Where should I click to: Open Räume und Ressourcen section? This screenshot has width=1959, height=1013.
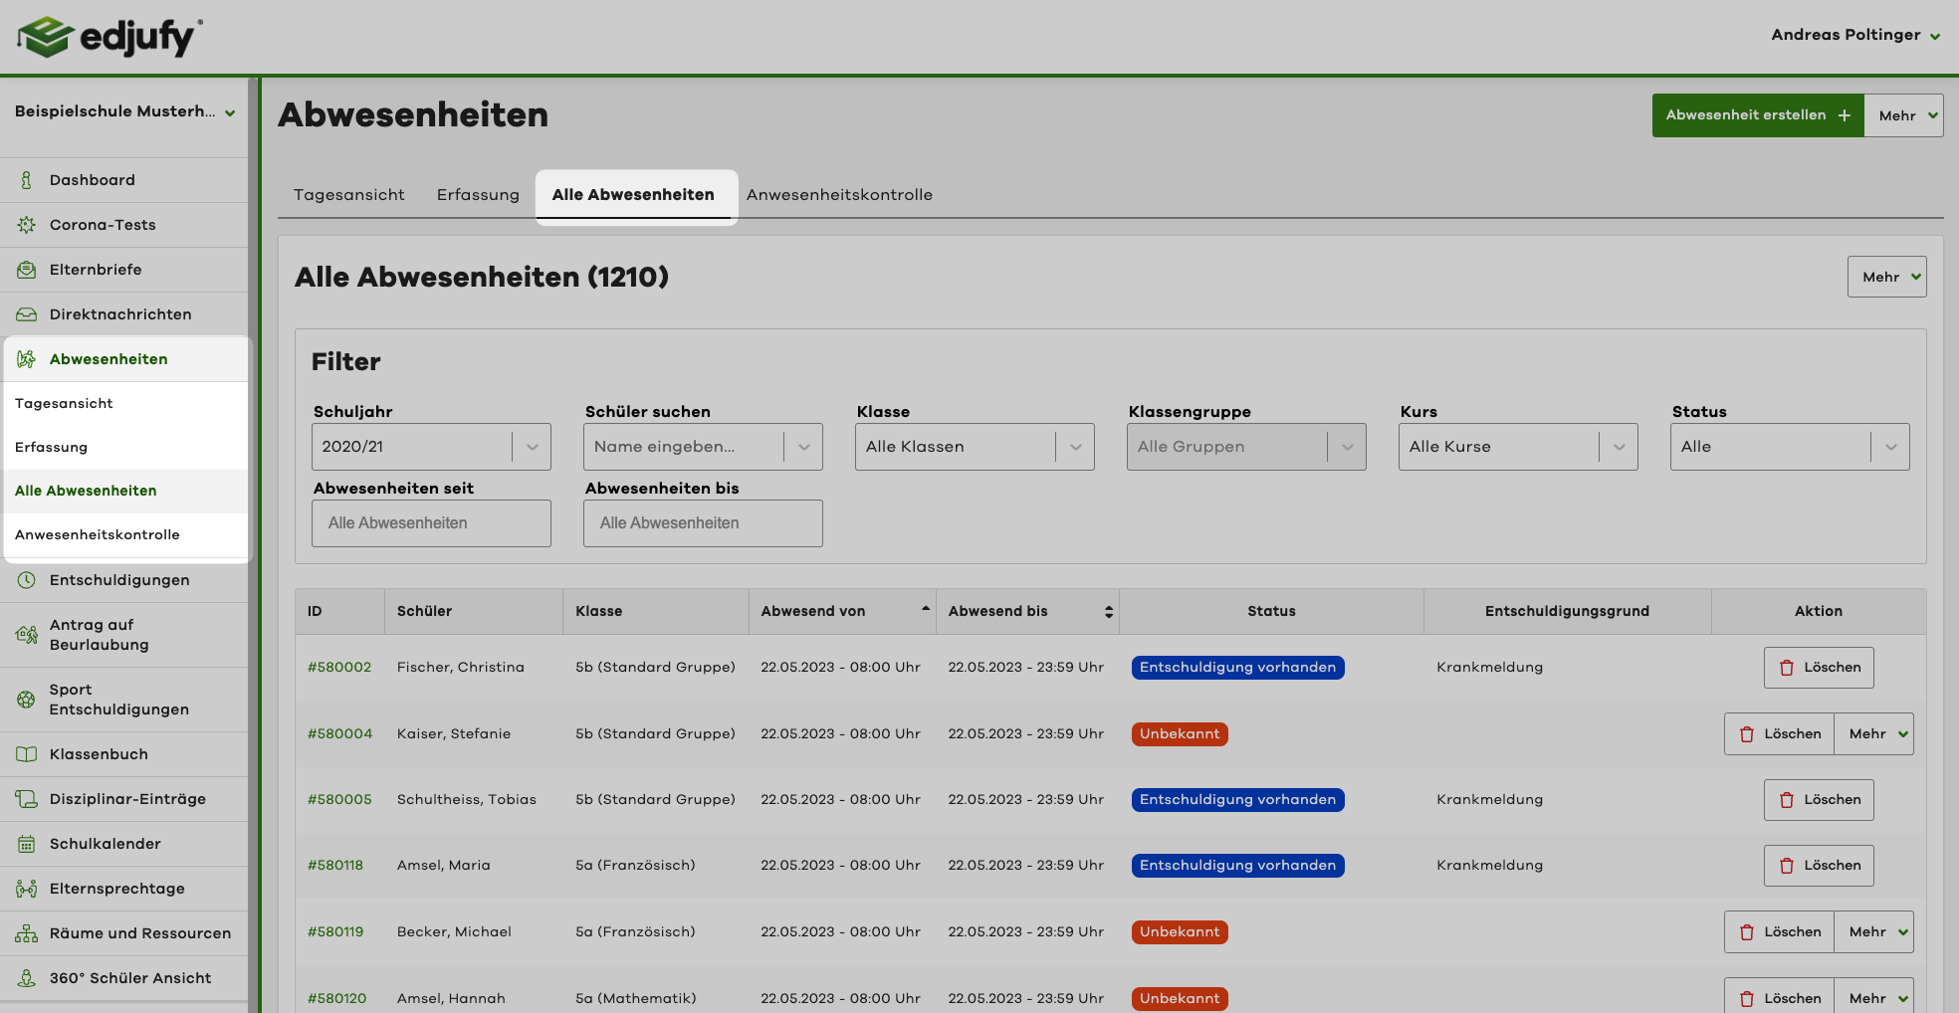click(26, 932)
